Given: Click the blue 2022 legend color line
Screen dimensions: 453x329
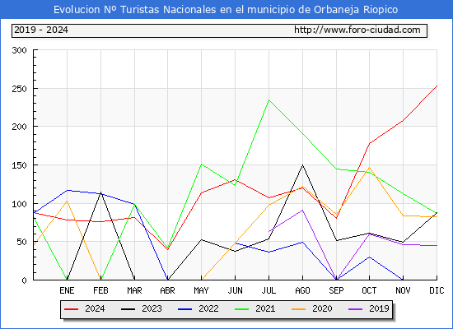Looking at the screenshot, I should point(184,309).
